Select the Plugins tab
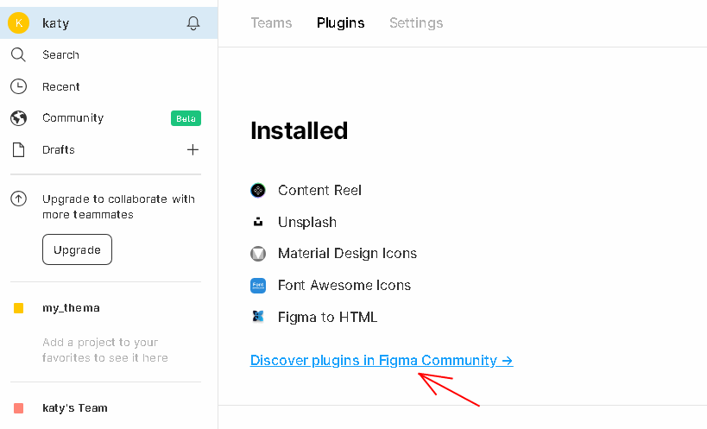This screenshot has height=429, width=707. (340, 23)
